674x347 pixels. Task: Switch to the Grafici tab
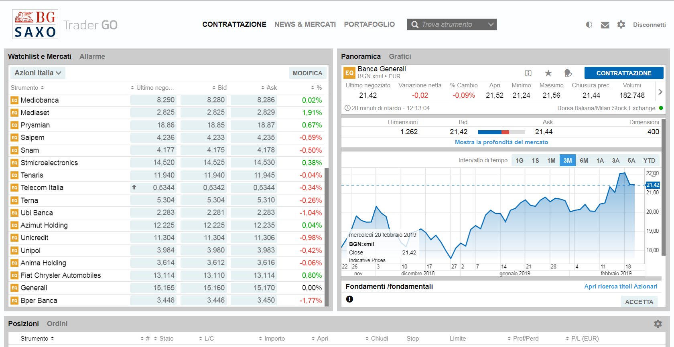coord(400,56)
